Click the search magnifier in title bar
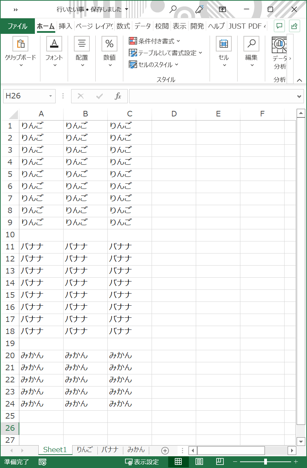The width and height of the screenshot is (307, 468). 173,9
